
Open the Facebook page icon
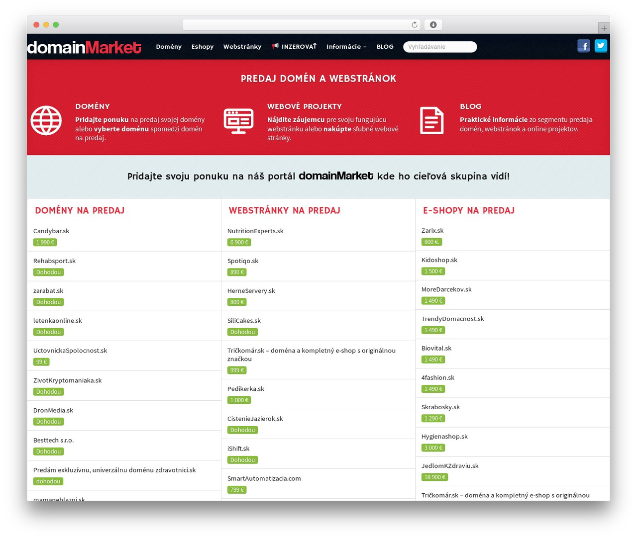[x=584, y=46]
